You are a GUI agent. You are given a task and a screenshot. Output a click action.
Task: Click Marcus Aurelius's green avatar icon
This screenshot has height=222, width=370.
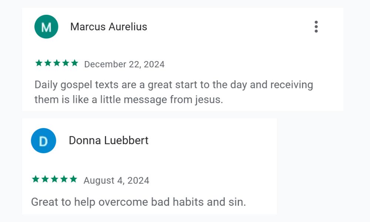46,26
